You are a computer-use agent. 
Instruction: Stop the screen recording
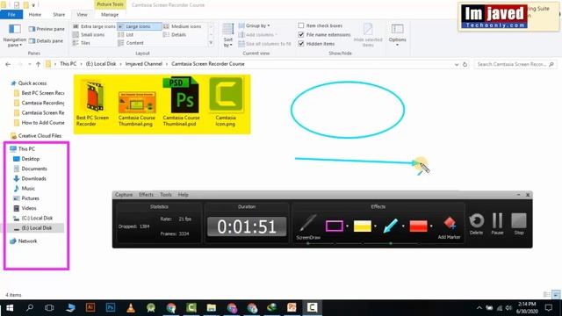[519, 224]
